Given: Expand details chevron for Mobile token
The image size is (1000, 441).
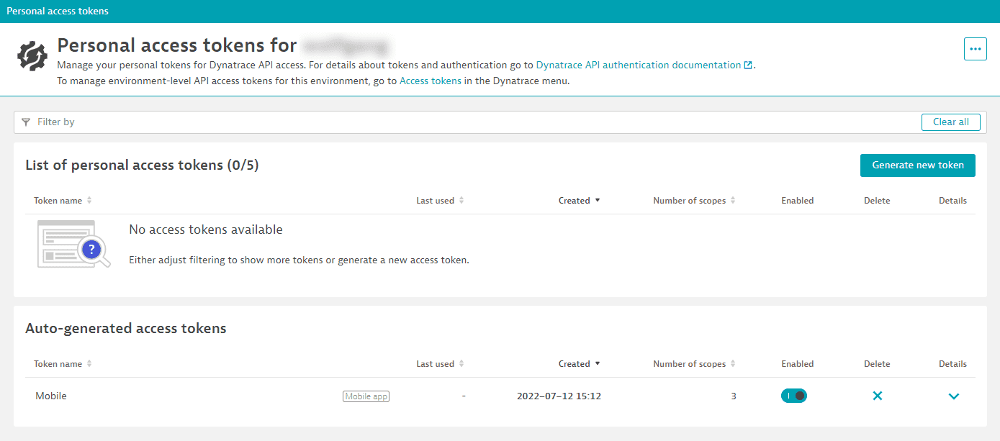Looking at the screenshot, I should pyautogui.click(x=954, y=396).
